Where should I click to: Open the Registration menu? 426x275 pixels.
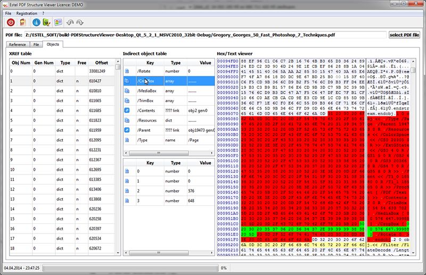point(27,12)
